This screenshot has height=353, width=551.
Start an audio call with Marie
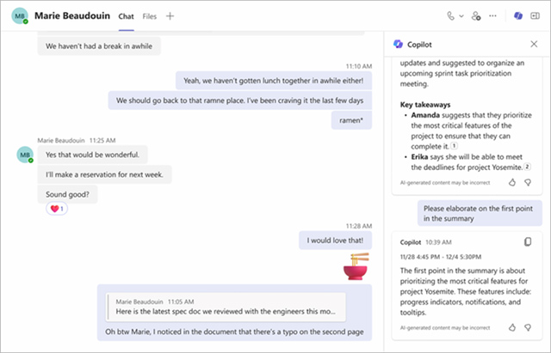[450, 15]
